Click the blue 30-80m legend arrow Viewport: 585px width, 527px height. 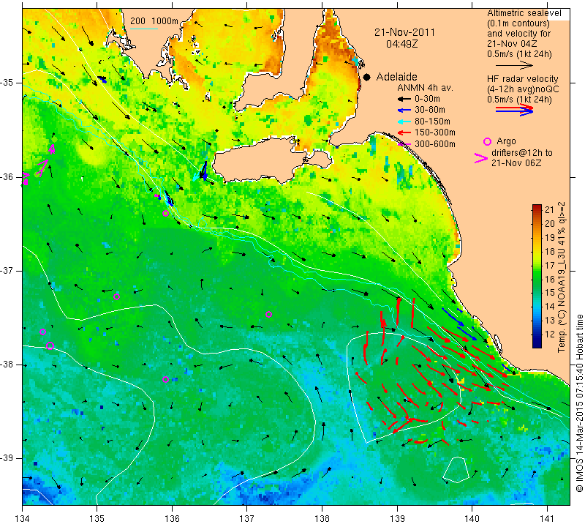click(x=404, y=111)
